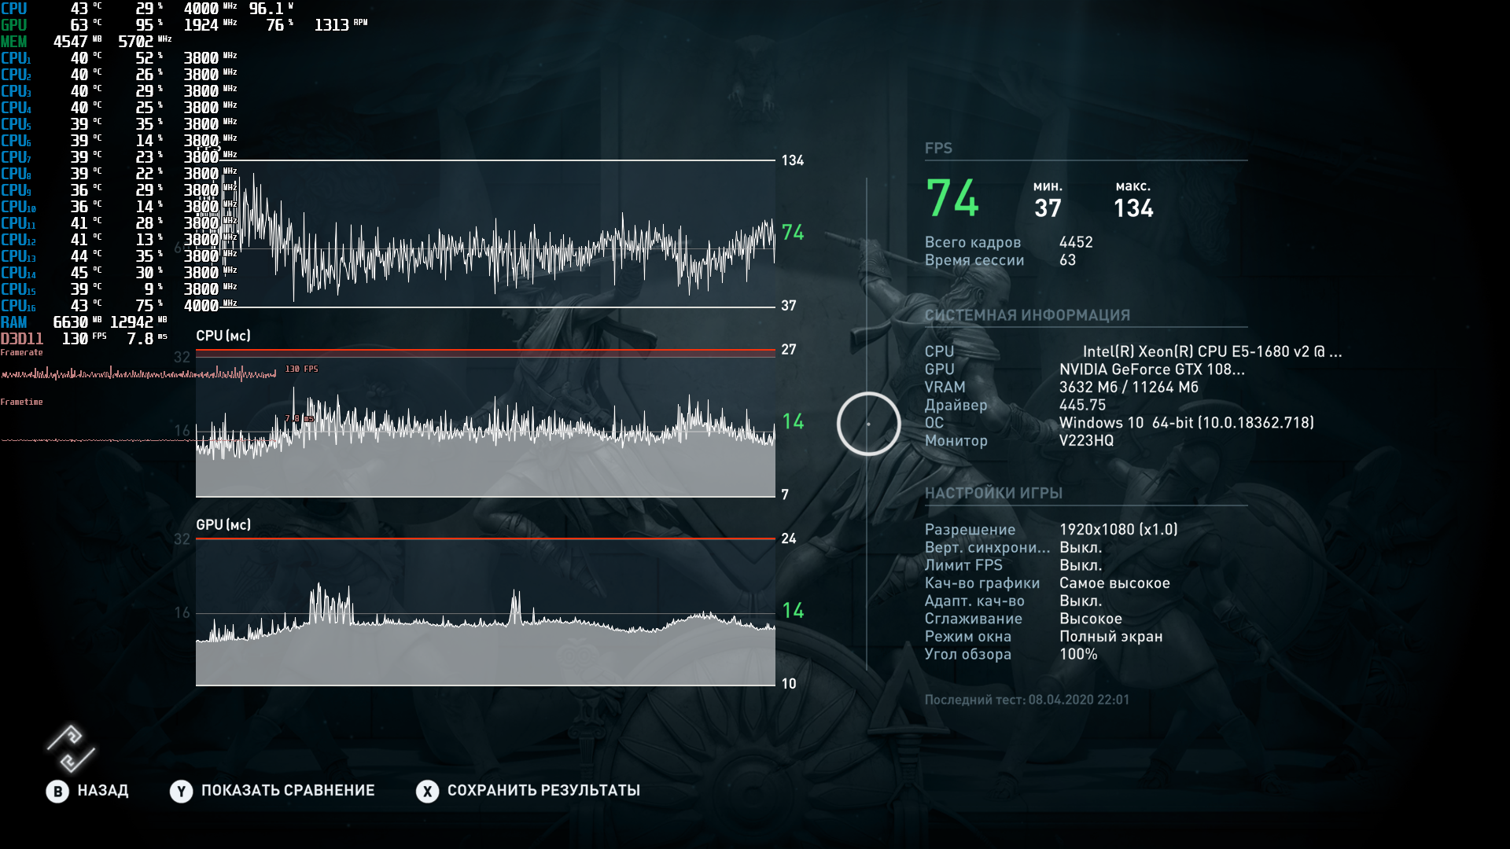Click the overlay Framerate mini graph
Image resolution: width=1510 pixels, height=849 pixels.
point(138,374)
